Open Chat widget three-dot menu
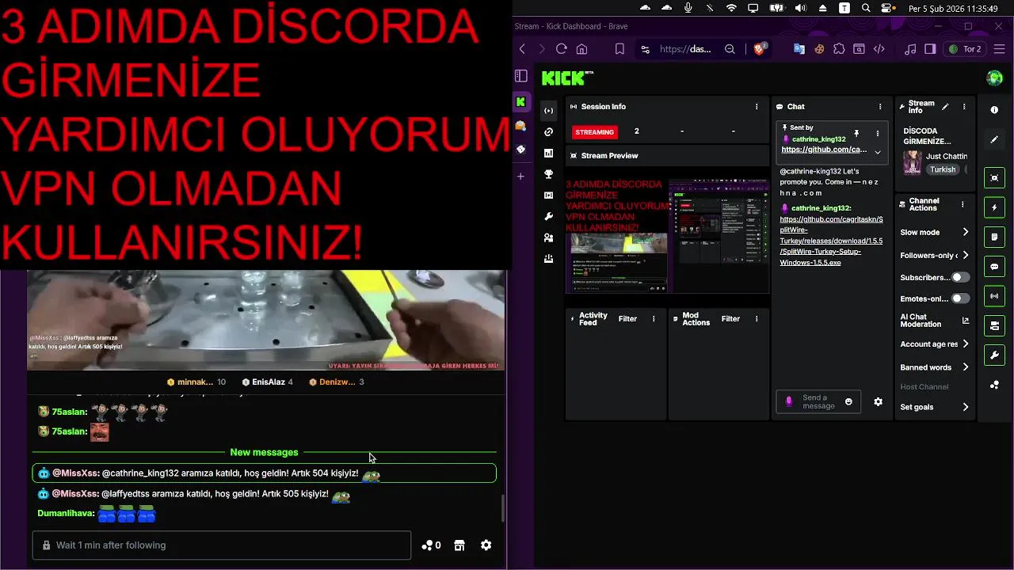The image size is (1014, 570). tap(880, 106)
